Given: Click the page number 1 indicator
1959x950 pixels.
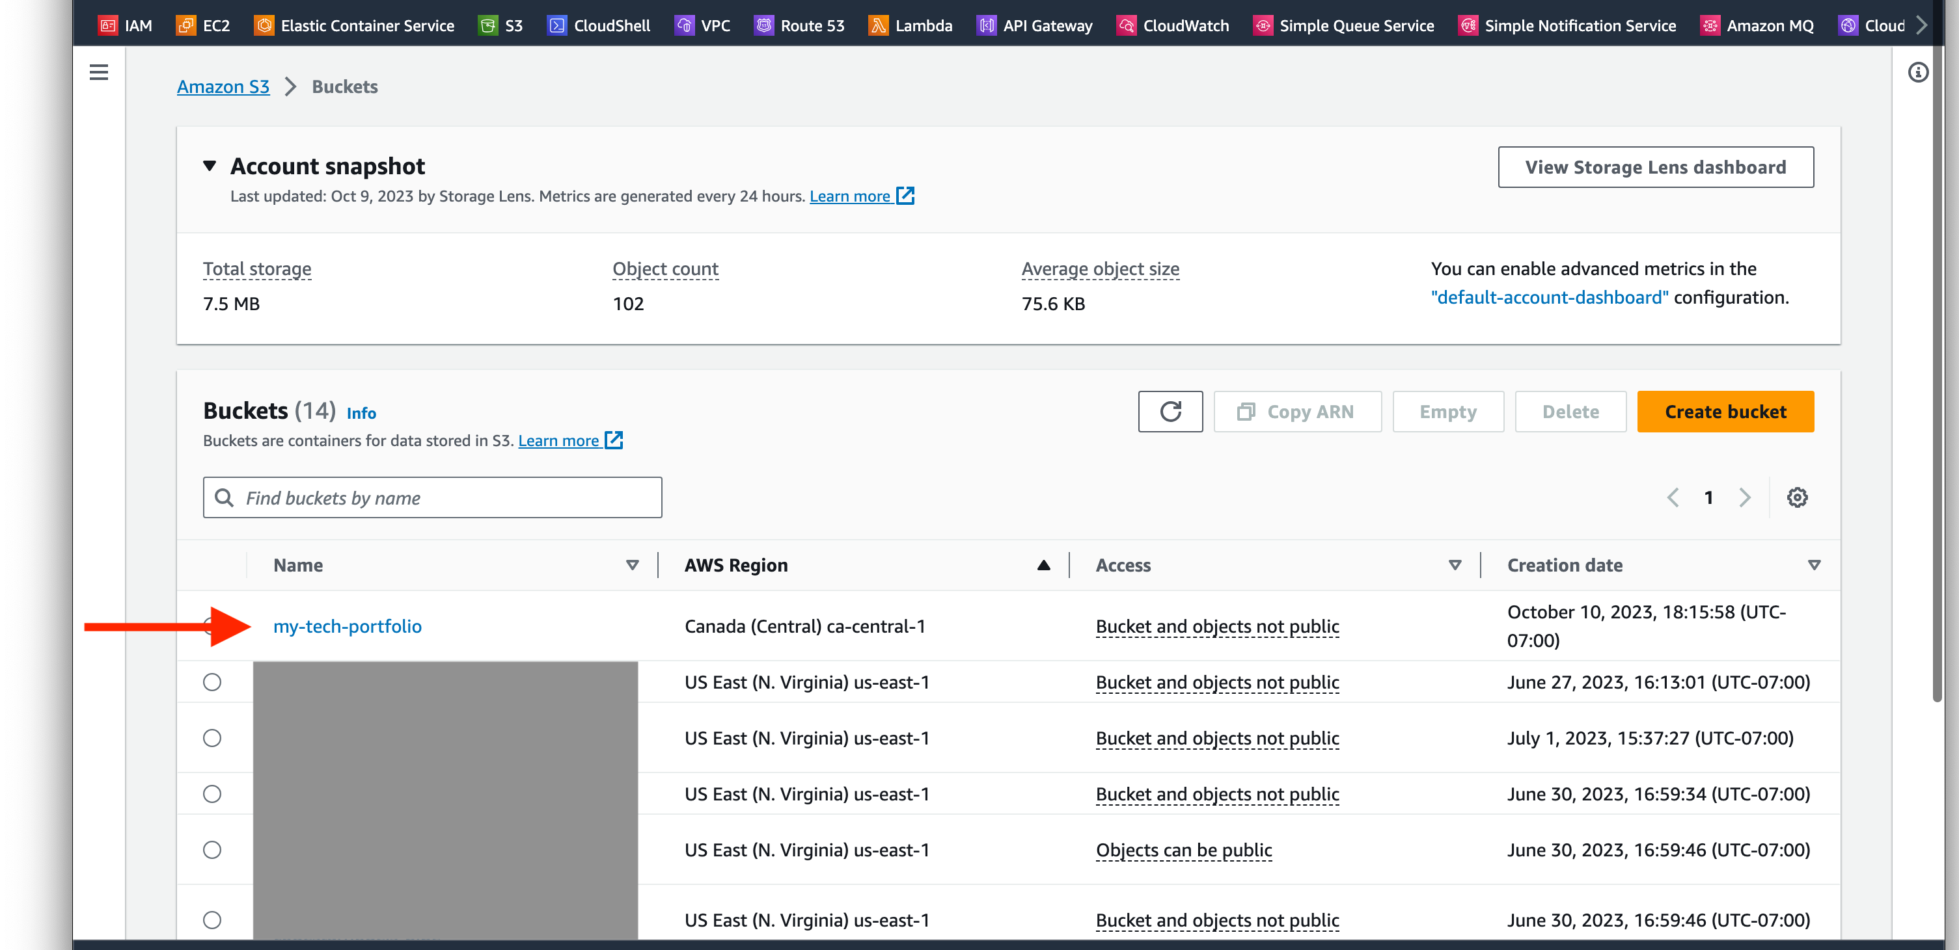Looking at the screenshot, I should (1708, 497).
